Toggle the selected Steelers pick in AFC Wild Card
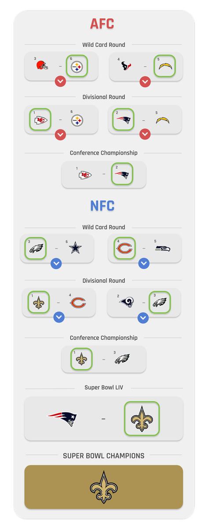 [77, 67]
